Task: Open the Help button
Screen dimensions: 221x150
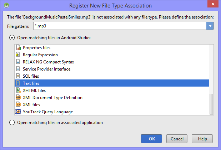Action: (202, 139)
